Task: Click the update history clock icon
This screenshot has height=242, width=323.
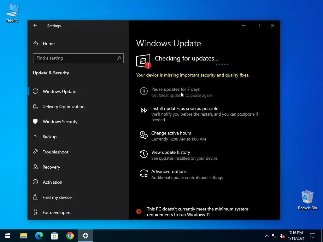Action: click(144, 154)
